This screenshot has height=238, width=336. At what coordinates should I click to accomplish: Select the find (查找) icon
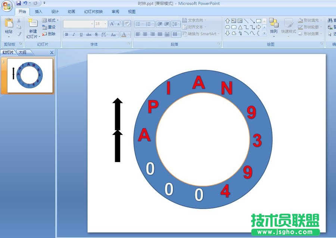point(330,21)
